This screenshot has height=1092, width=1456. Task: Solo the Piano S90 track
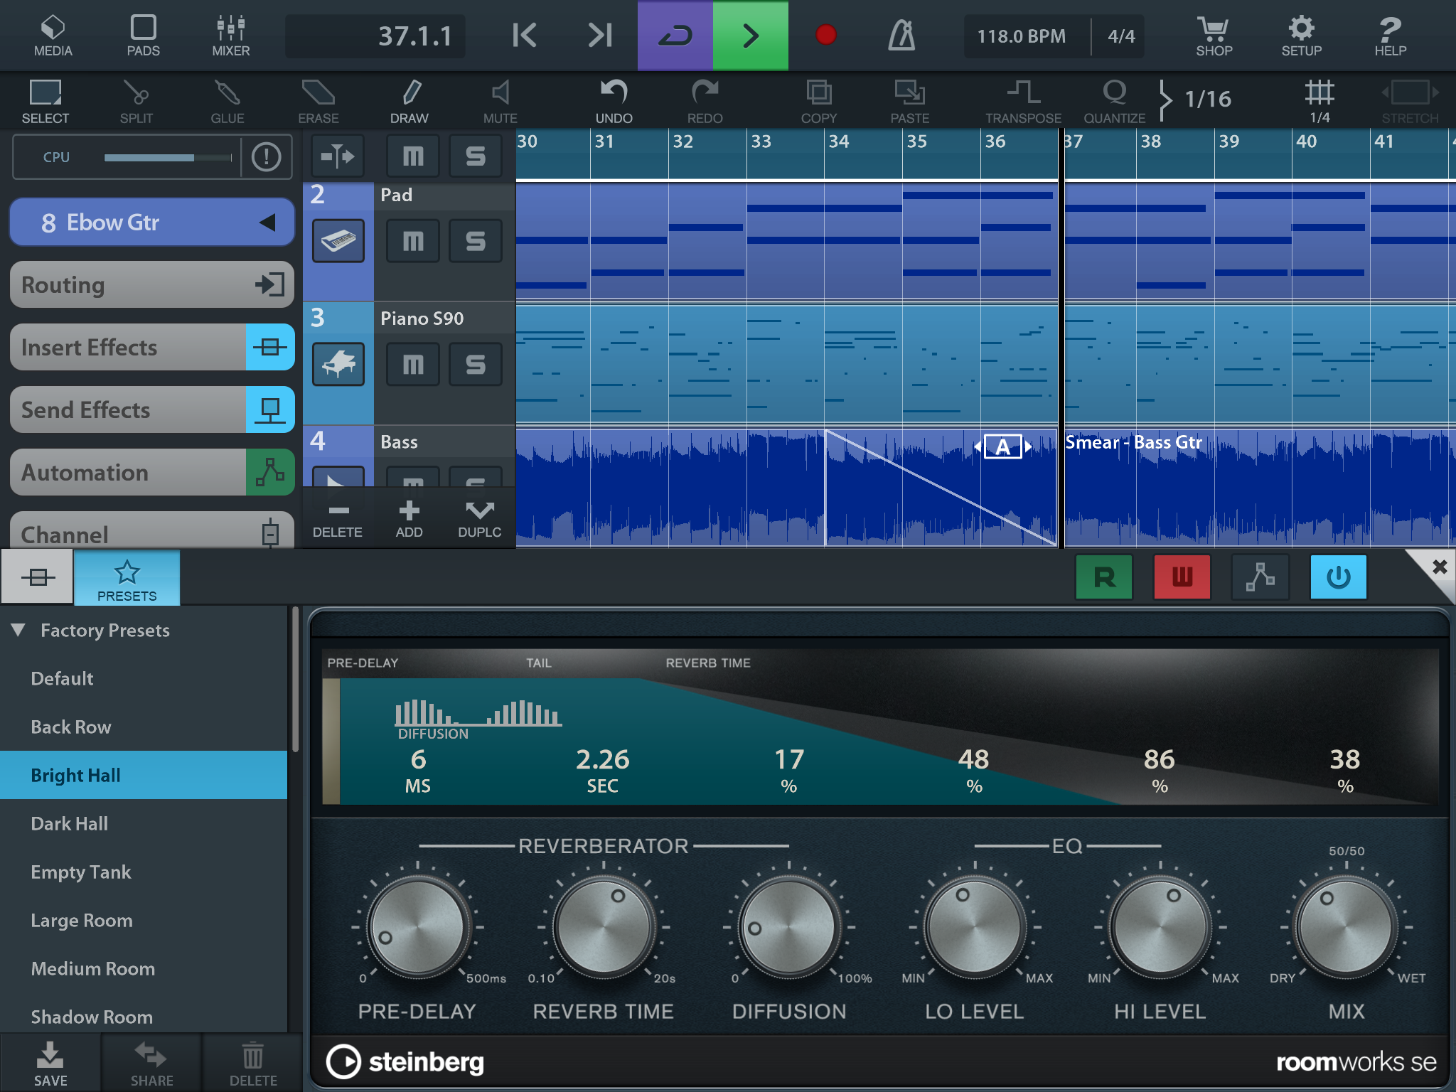pyautogui.click(x=475, y=365)
